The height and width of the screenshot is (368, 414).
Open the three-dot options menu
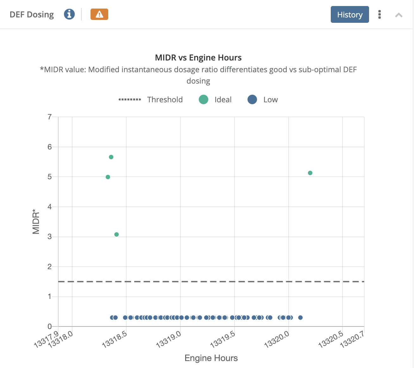[x=379, y=15]
